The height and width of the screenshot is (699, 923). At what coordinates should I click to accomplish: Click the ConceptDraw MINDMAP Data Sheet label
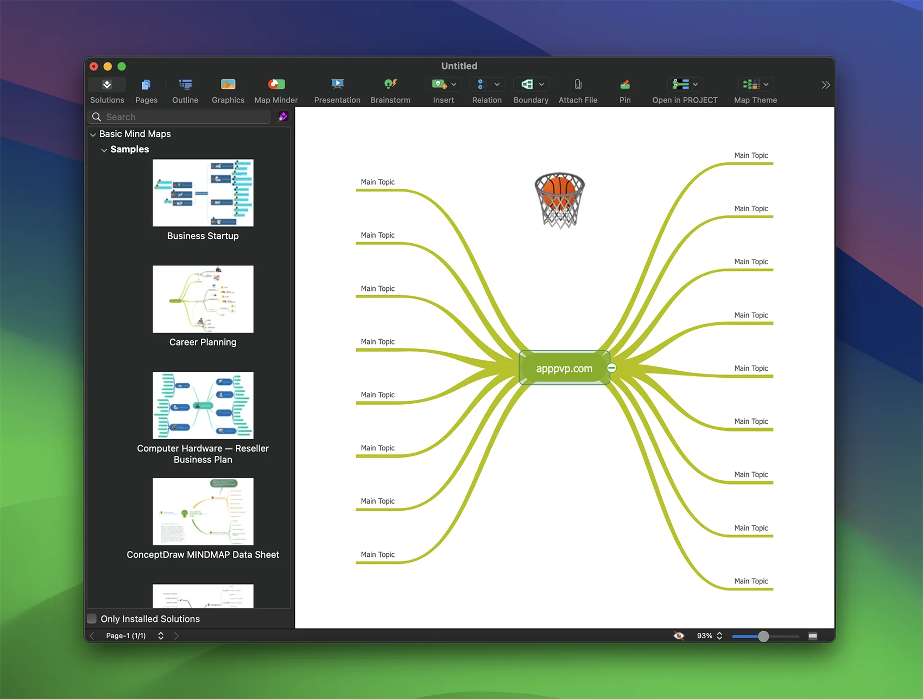pyautogui.click(x=203, y=555)
